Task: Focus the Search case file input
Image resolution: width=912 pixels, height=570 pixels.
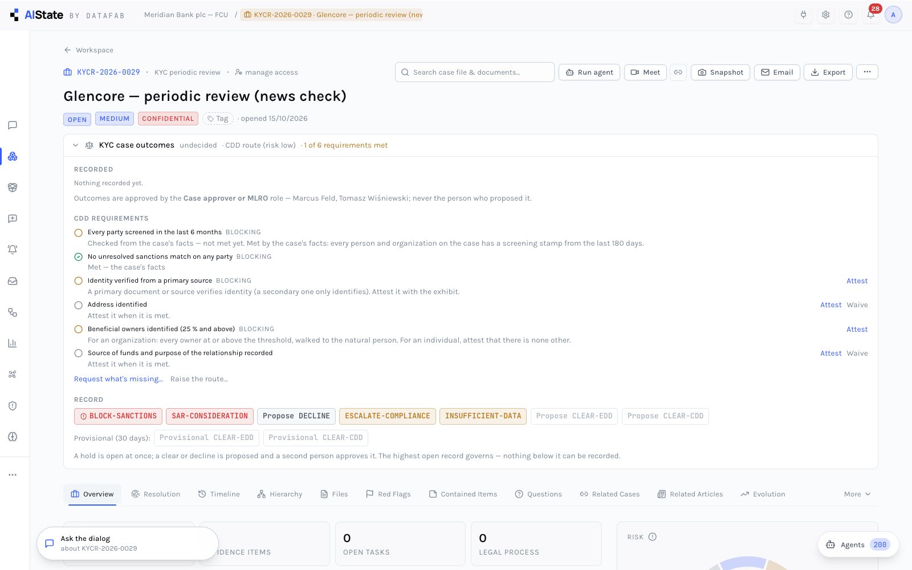Action: 474,72
